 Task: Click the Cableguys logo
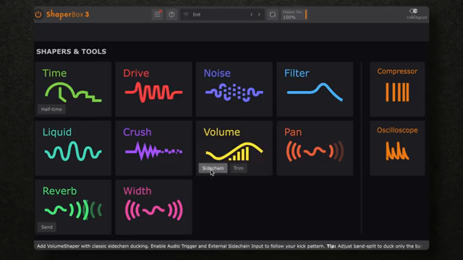[417, 14]
